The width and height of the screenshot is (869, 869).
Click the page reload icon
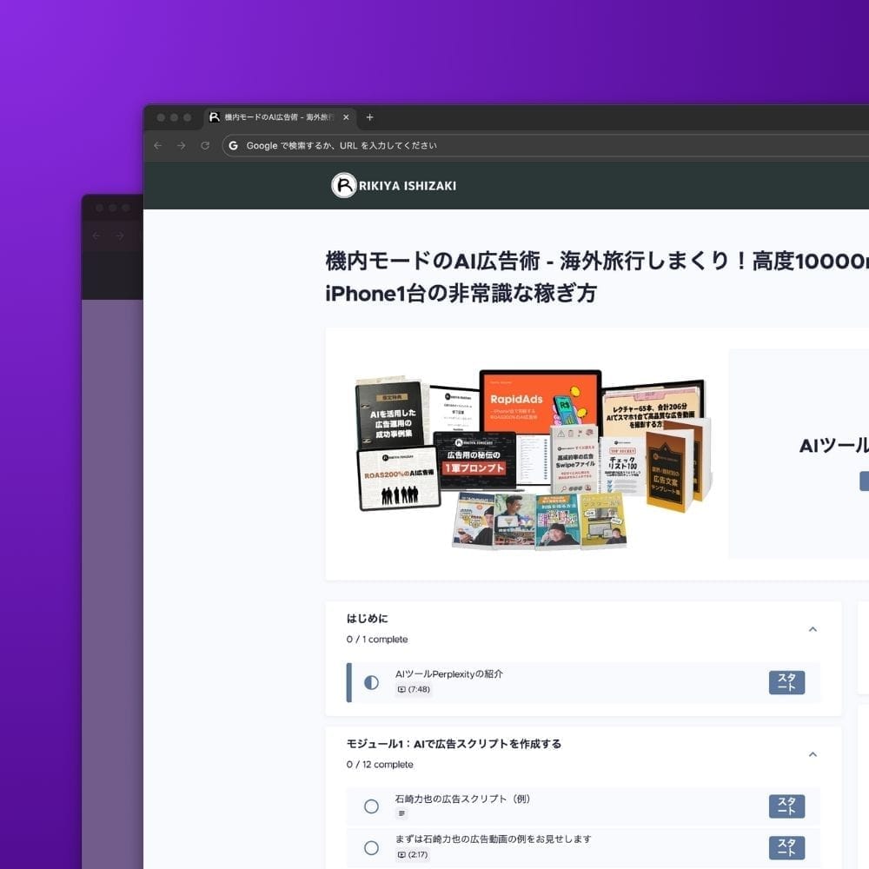tap(205, 146)
